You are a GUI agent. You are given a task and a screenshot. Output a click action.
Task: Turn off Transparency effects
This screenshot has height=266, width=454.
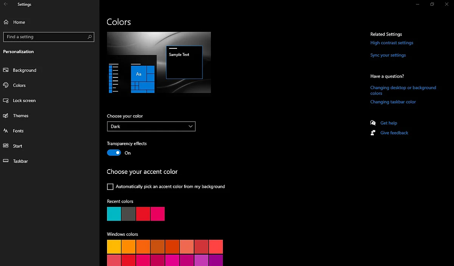[113, 152]
